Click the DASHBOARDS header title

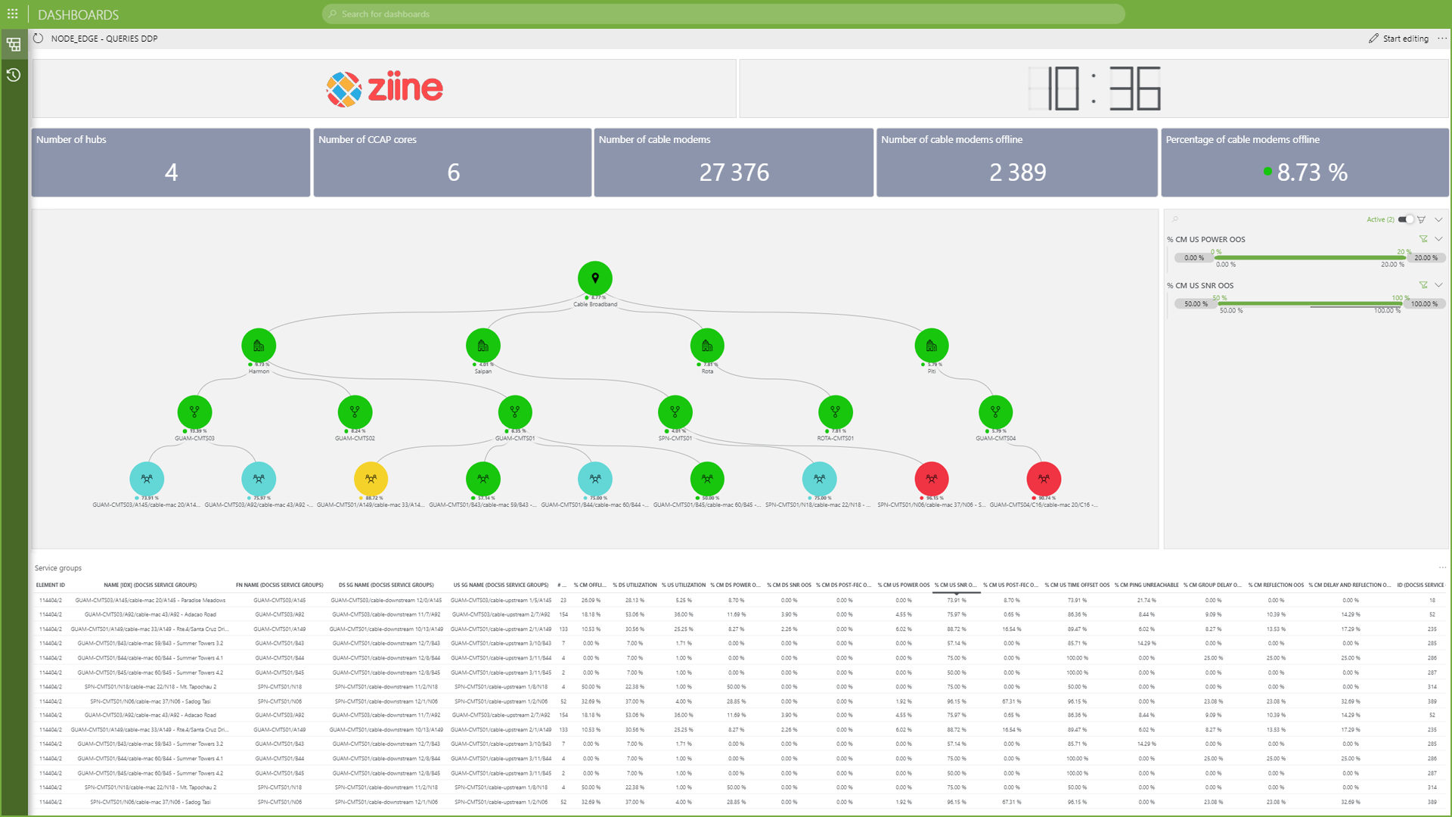coord(78,14)
